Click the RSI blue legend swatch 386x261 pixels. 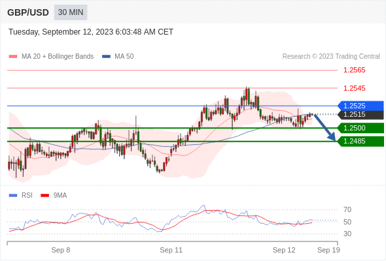(13, 196)
